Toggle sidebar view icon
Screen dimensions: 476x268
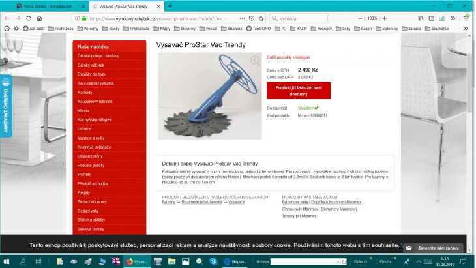click(432, 18)
